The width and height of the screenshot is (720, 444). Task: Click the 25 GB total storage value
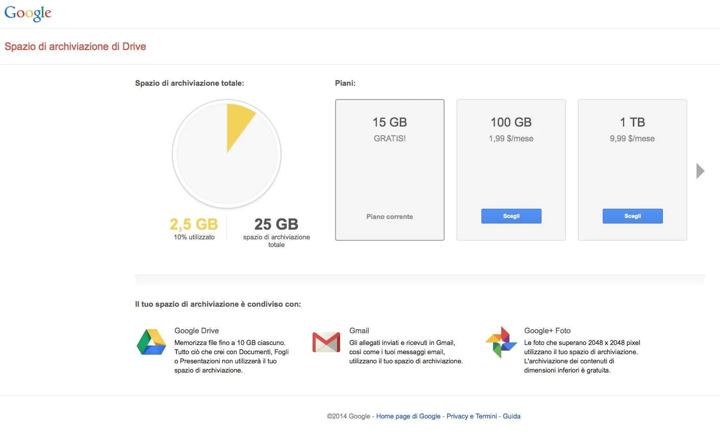coord(276,224)
